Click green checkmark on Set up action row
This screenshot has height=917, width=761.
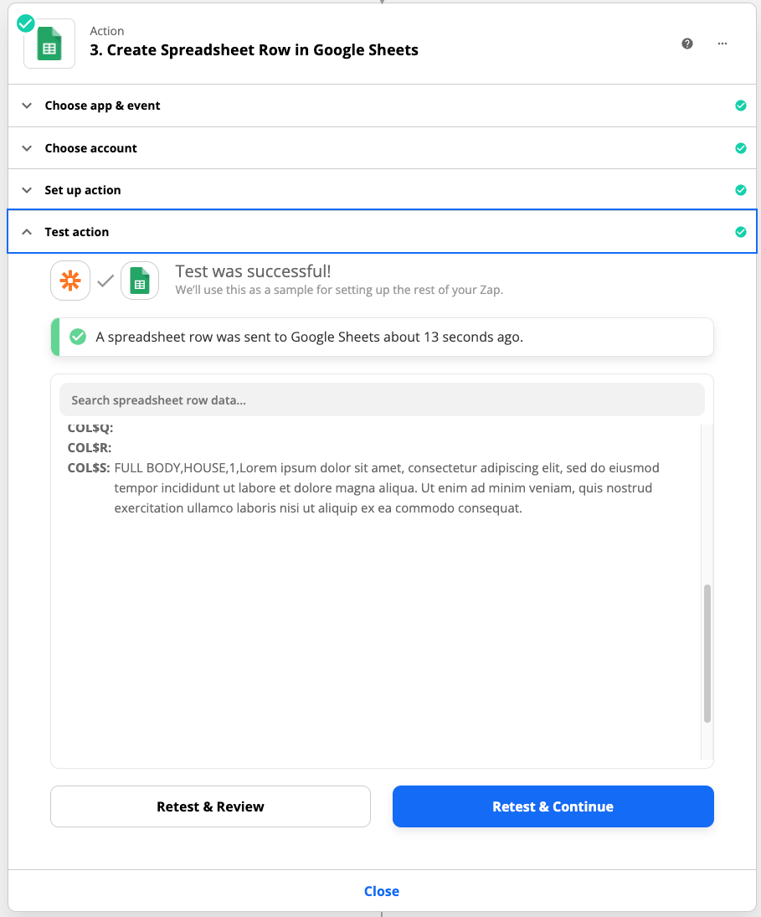point(741,191)
